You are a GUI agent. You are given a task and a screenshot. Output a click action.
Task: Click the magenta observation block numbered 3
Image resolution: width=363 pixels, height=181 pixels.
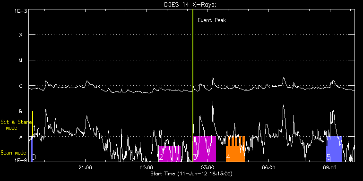pyautogui.click(x=205, y=149)
